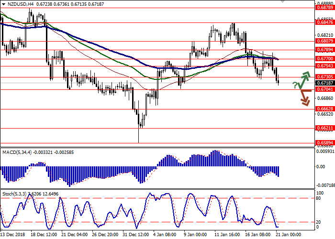Click the green question mark symbol

[295, 85]
